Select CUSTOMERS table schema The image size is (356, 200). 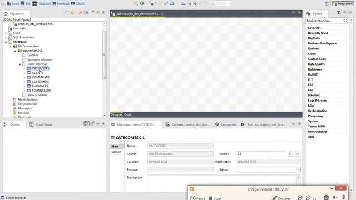tap(41, 82)
